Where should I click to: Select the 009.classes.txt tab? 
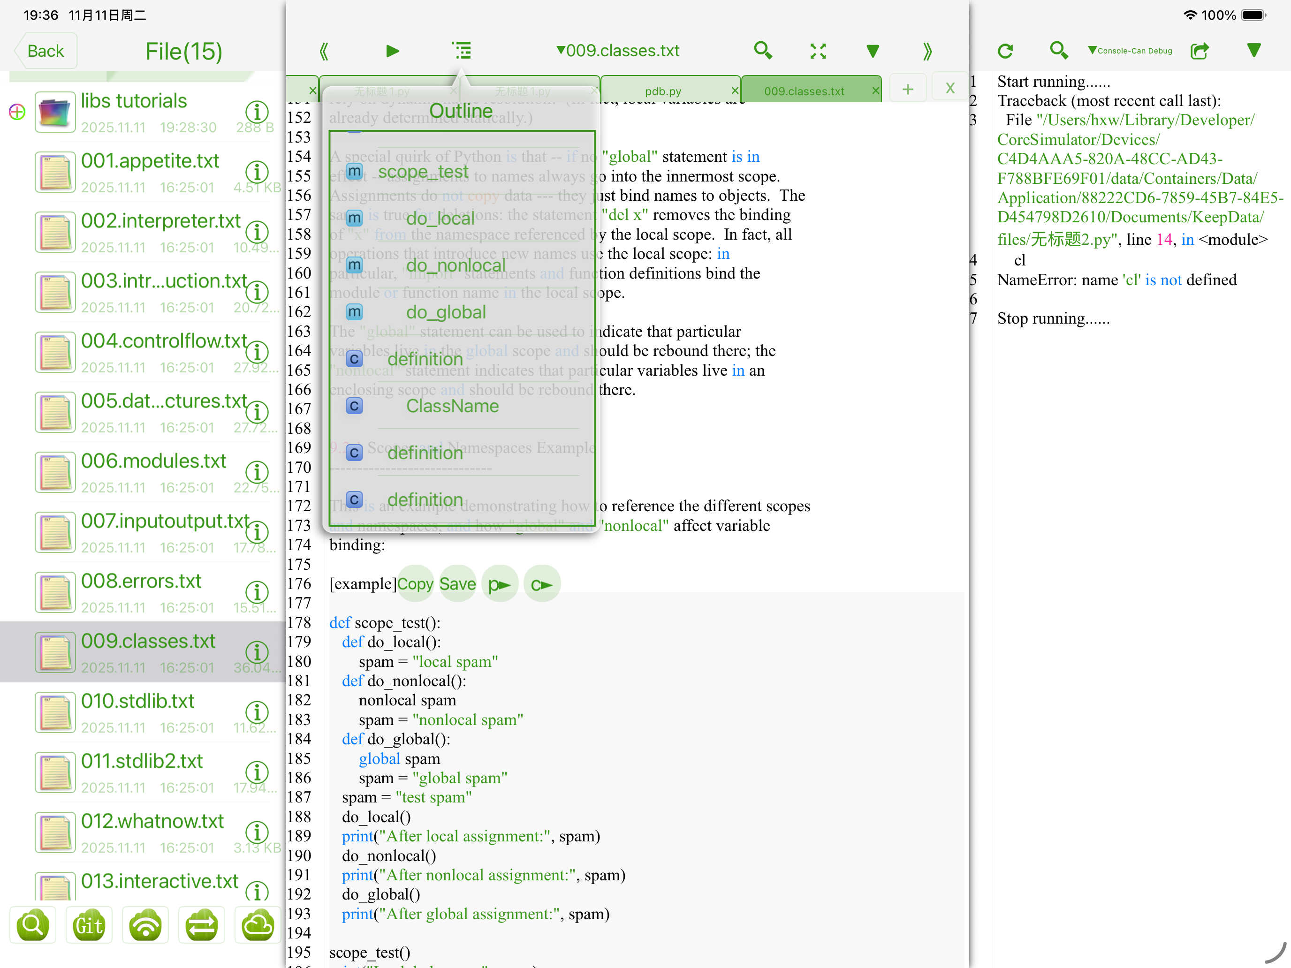tap(804, 91)
